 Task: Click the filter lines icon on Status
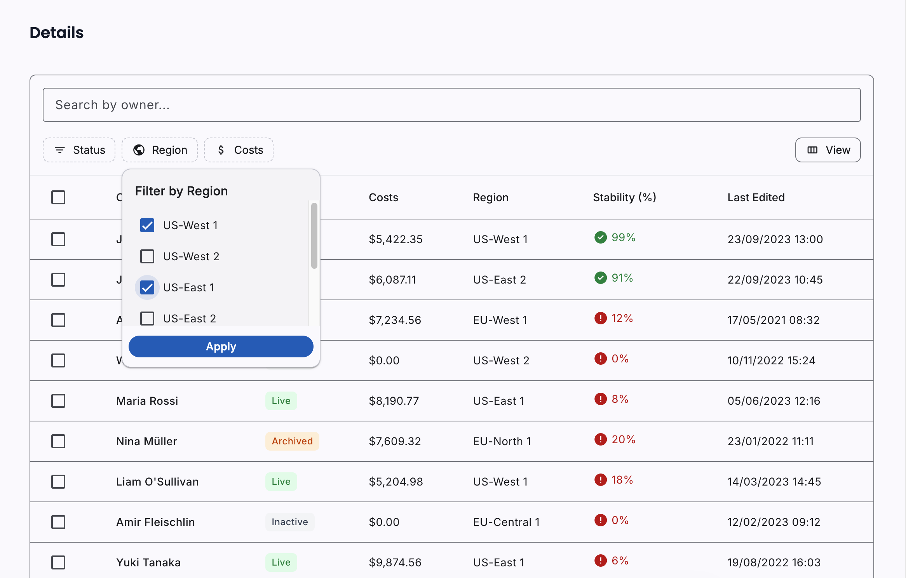click(x=60, y=150)
